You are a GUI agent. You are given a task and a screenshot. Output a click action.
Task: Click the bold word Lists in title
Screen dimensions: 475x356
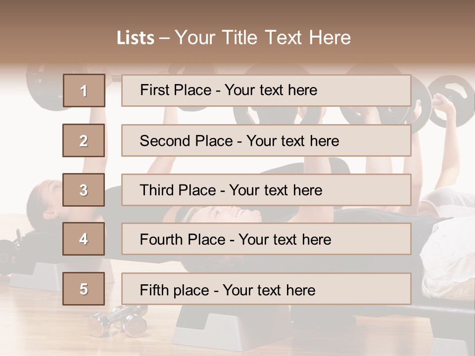(x=136, y=38)
